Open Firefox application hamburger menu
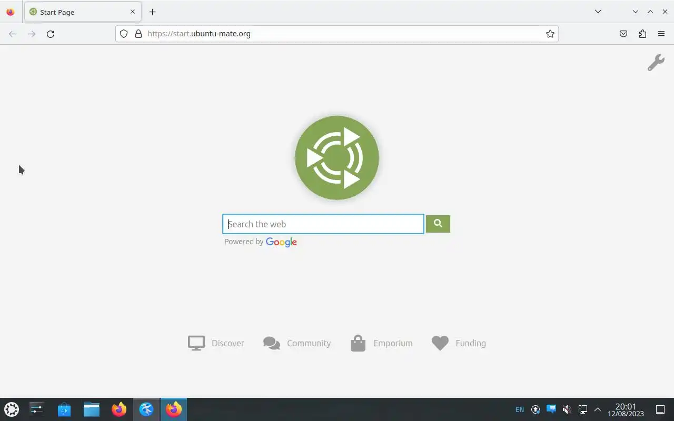Image resolution: width=674 pixels, height=421 pixels. [x=661, y=34]
